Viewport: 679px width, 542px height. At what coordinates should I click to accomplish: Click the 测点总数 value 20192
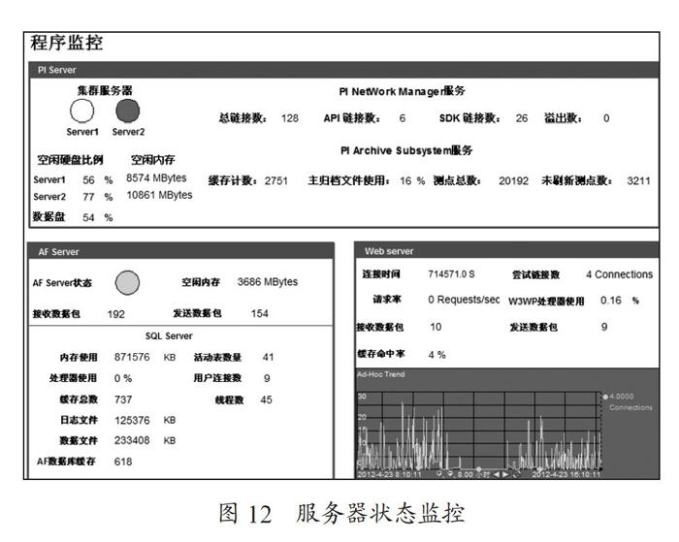coord(513,181)
